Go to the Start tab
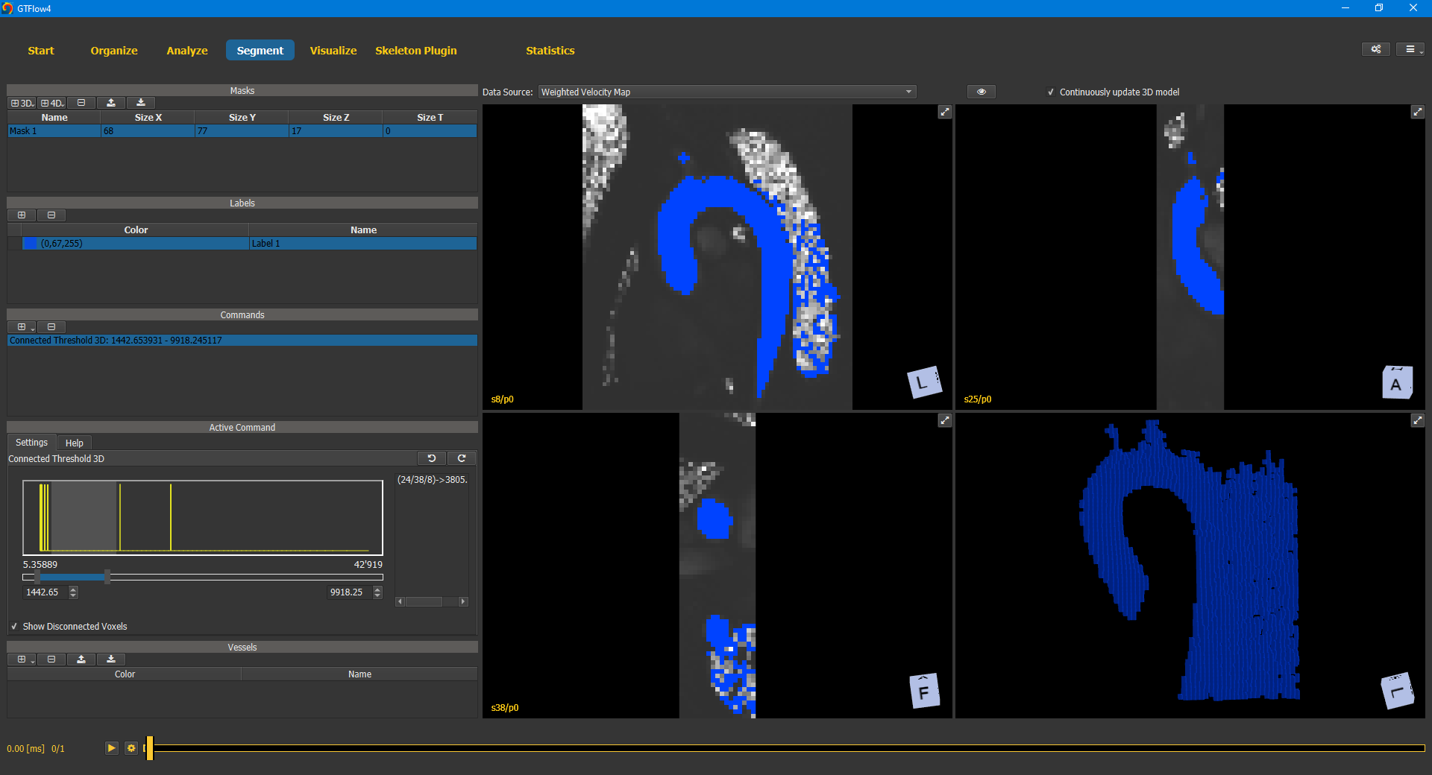 pyautogui.click(x=41, y=51)
